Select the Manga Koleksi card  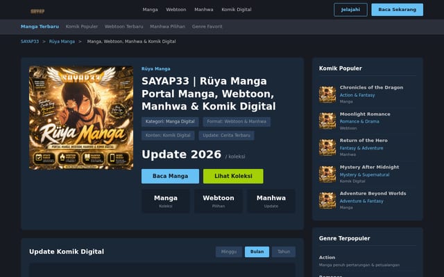tap(166, 202)
